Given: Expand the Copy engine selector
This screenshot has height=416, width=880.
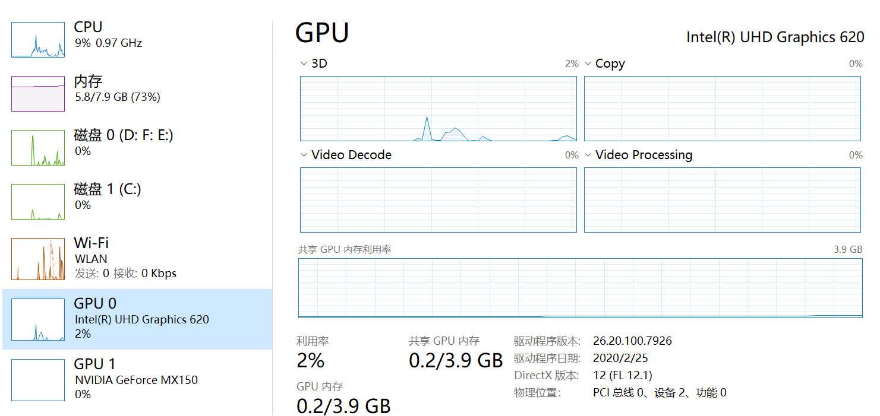Looking at the screenshot, I should tap(588, 63).
